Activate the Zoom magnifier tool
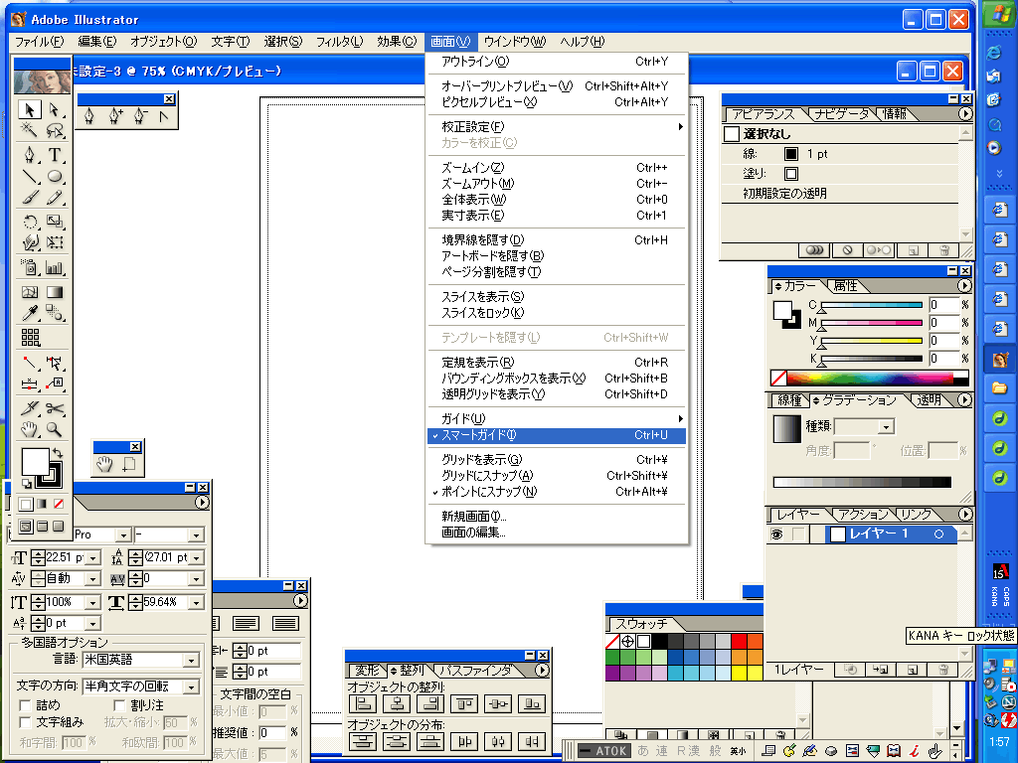Screen dimensions: 1018x763 tap(55, 430)
